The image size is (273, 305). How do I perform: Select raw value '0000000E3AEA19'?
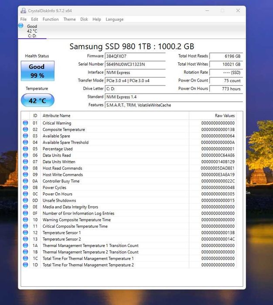click(218, 175)
